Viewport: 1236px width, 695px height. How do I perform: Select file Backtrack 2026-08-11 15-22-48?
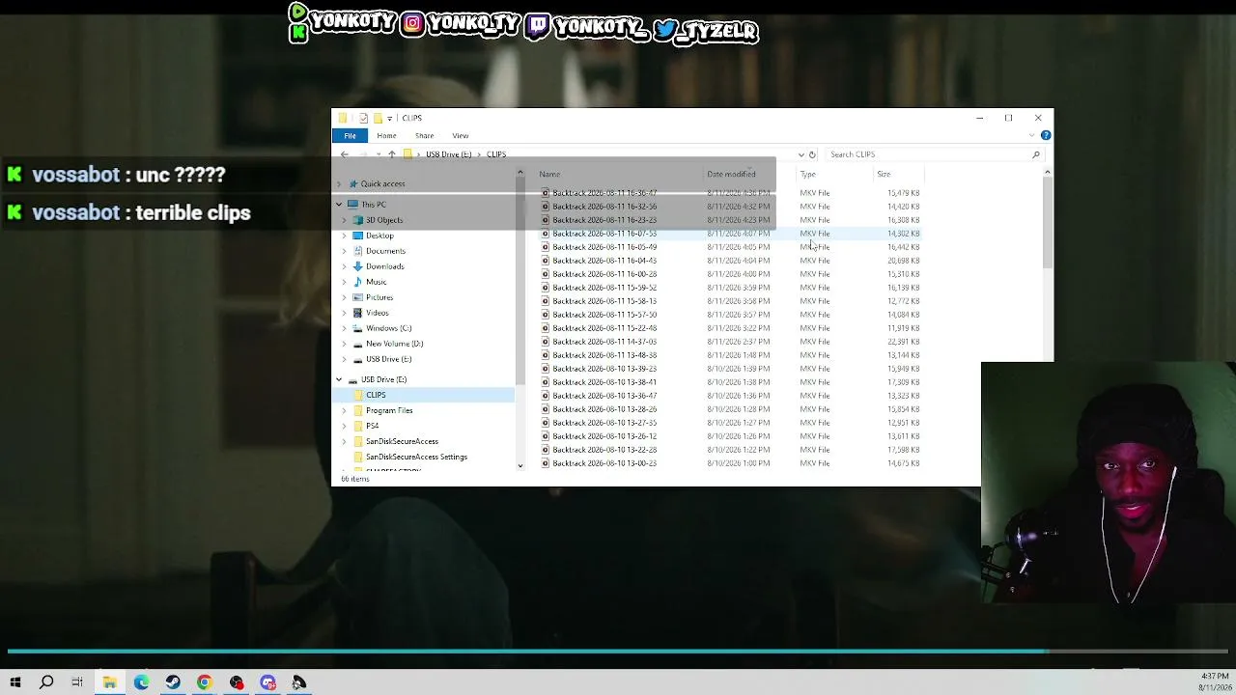click(604, 328)
